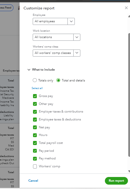Collapse the What to include section

[x=29, y=70]
